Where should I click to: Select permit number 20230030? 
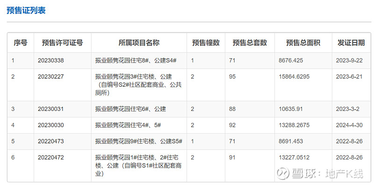click(51, 125)
